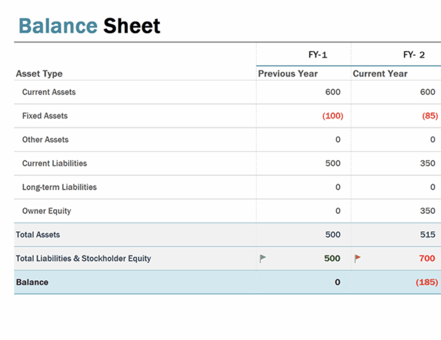The height and width of the screenshot is (340, 441).
Task: Click the green flag icon beside 500
Action: pos(263,258)
